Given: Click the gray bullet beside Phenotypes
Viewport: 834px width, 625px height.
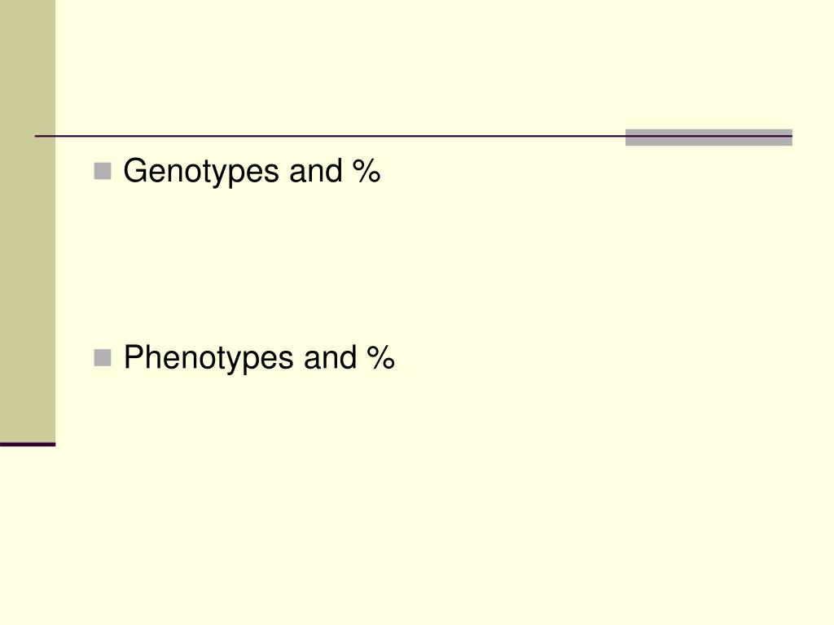Looking at the screenshot, I should coord(103,358).
